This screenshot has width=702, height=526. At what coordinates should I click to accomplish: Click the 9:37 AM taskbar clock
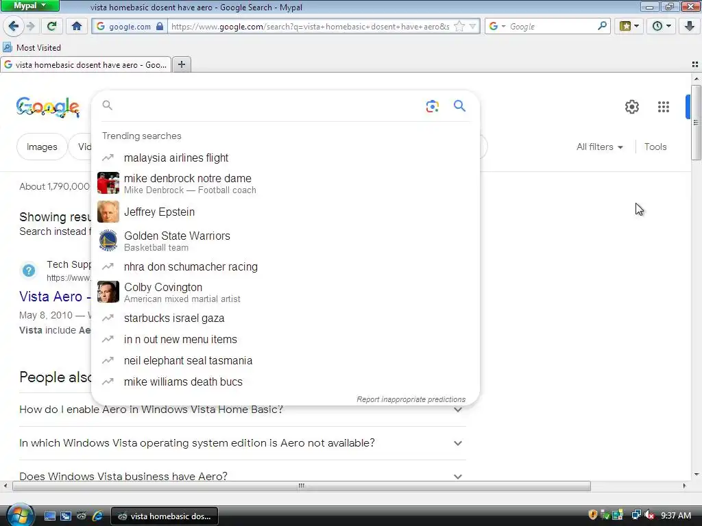click(x=676, y=515)
